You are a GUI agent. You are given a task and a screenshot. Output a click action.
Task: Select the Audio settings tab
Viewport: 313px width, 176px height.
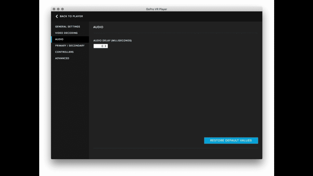70,39
